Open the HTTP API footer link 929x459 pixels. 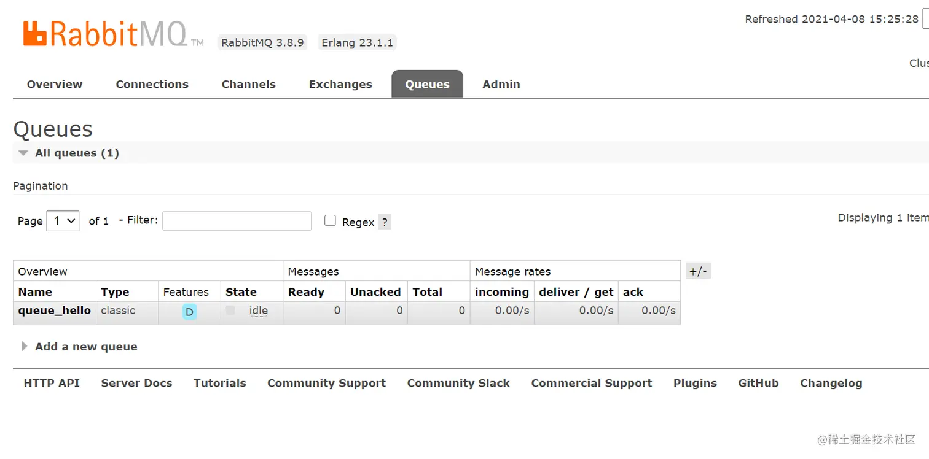(x=52, y=383)
